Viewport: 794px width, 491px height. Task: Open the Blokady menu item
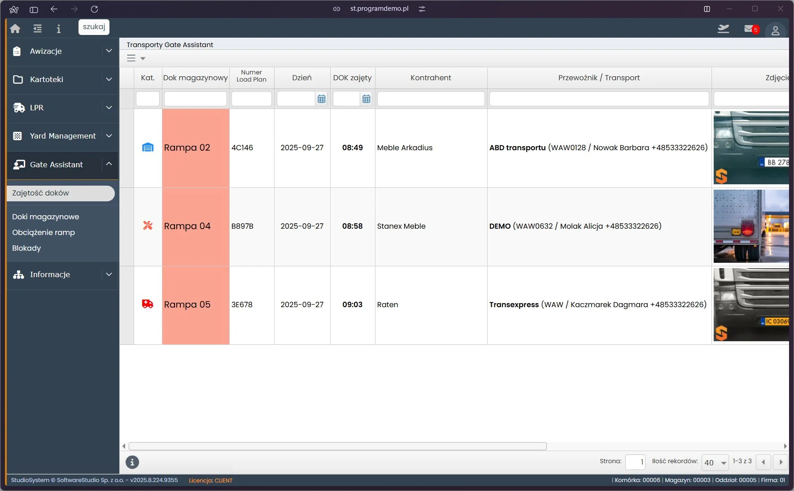pos(26,248)
